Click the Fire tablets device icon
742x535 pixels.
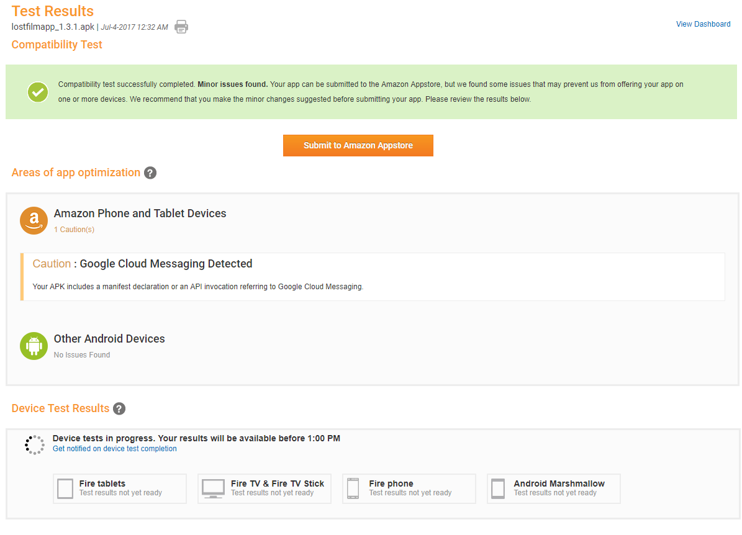[65, 488]
